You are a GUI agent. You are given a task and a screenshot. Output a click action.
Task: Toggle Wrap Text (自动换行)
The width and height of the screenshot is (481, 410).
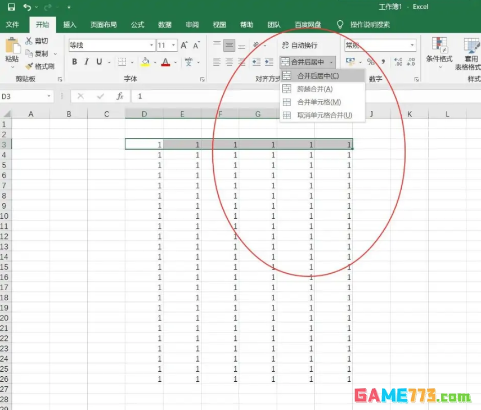[x=300, y=46]
